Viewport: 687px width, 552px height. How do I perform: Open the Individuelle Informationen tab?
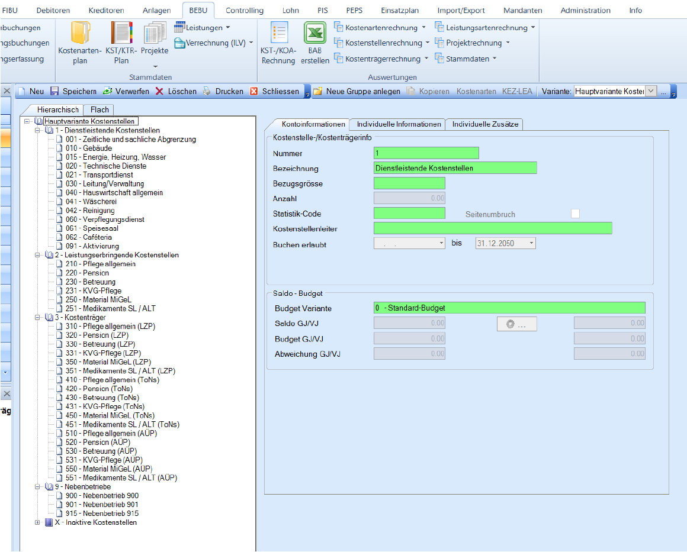[399, 124]
